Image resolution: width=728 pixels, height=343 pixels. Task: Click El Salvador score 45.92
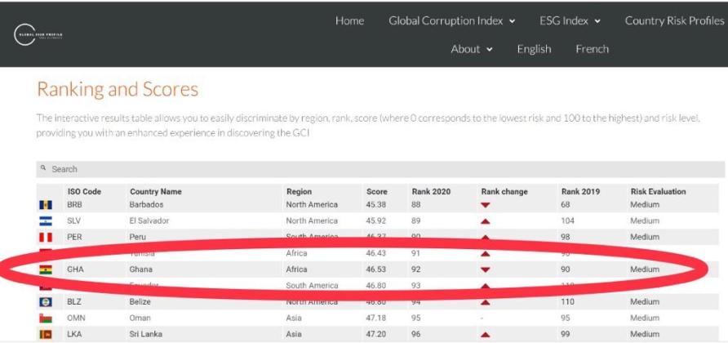tap(375, 220)
